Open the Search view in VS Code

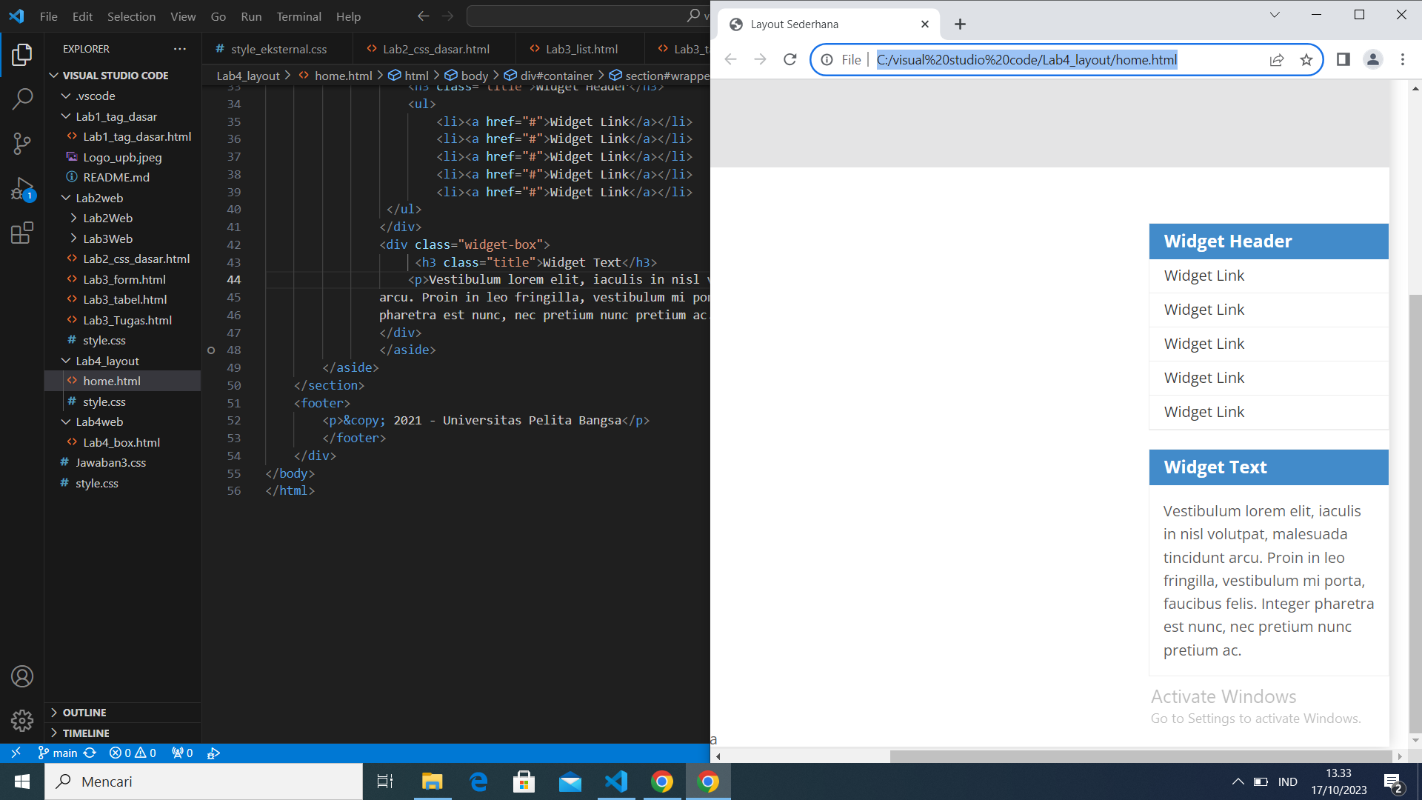(22, 97)
